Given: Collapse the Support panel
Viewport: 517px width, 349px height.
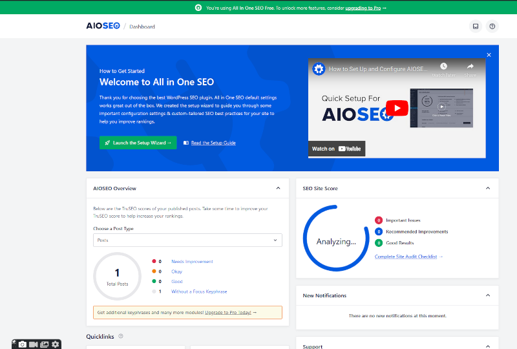Looking at the screenshot, I should pos(488,346).
